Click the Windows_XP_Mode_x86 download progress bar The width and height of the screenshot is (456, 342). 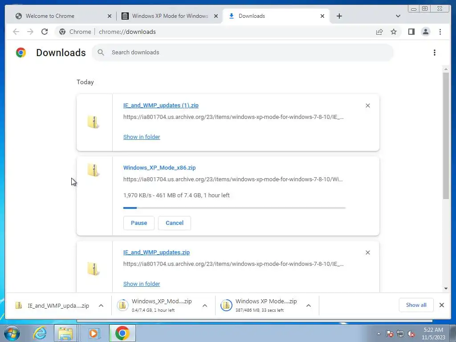tap(234, 208)
